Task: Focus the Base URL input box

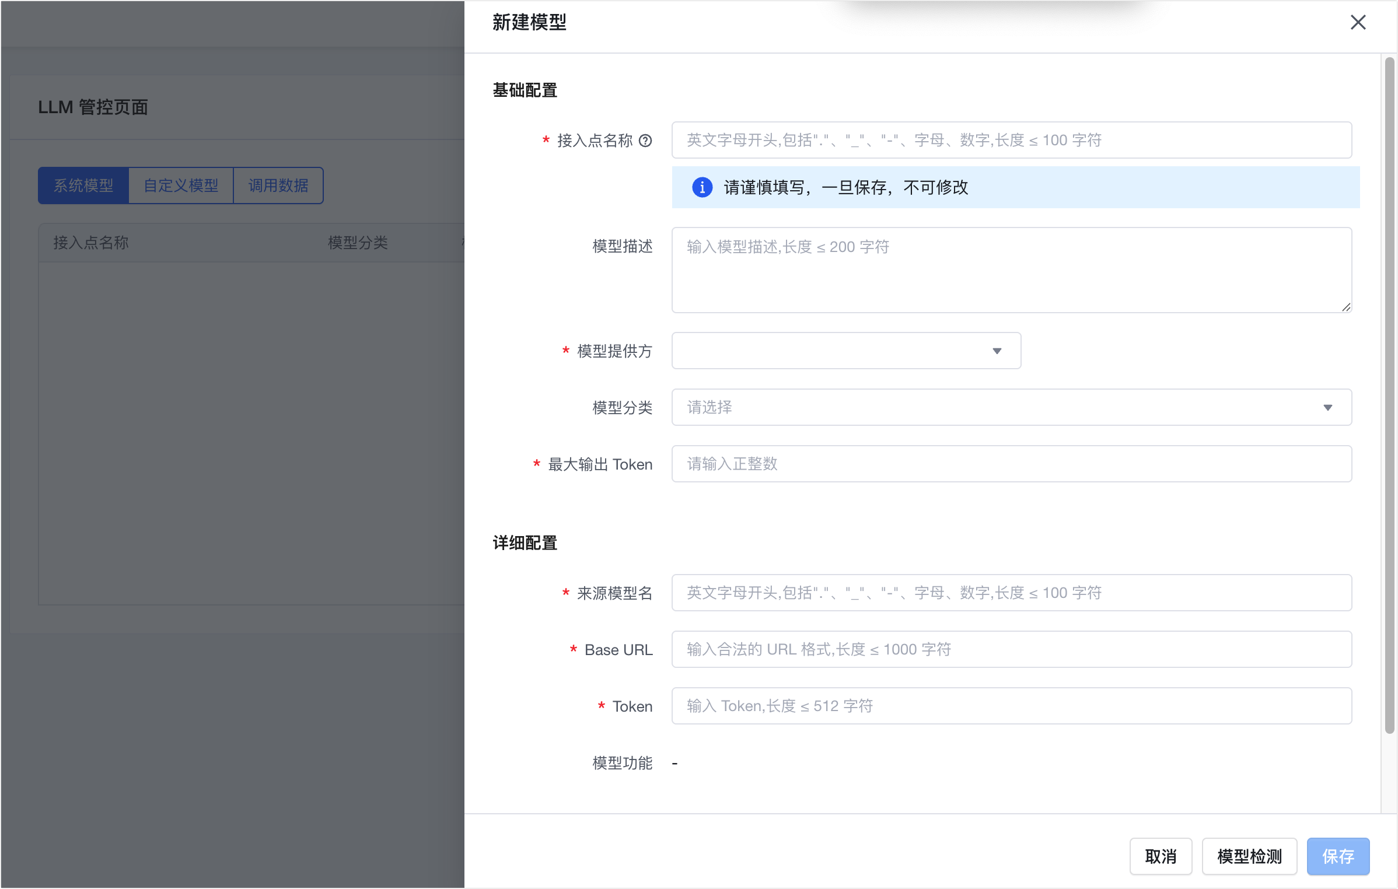Action: (1011, 650)
